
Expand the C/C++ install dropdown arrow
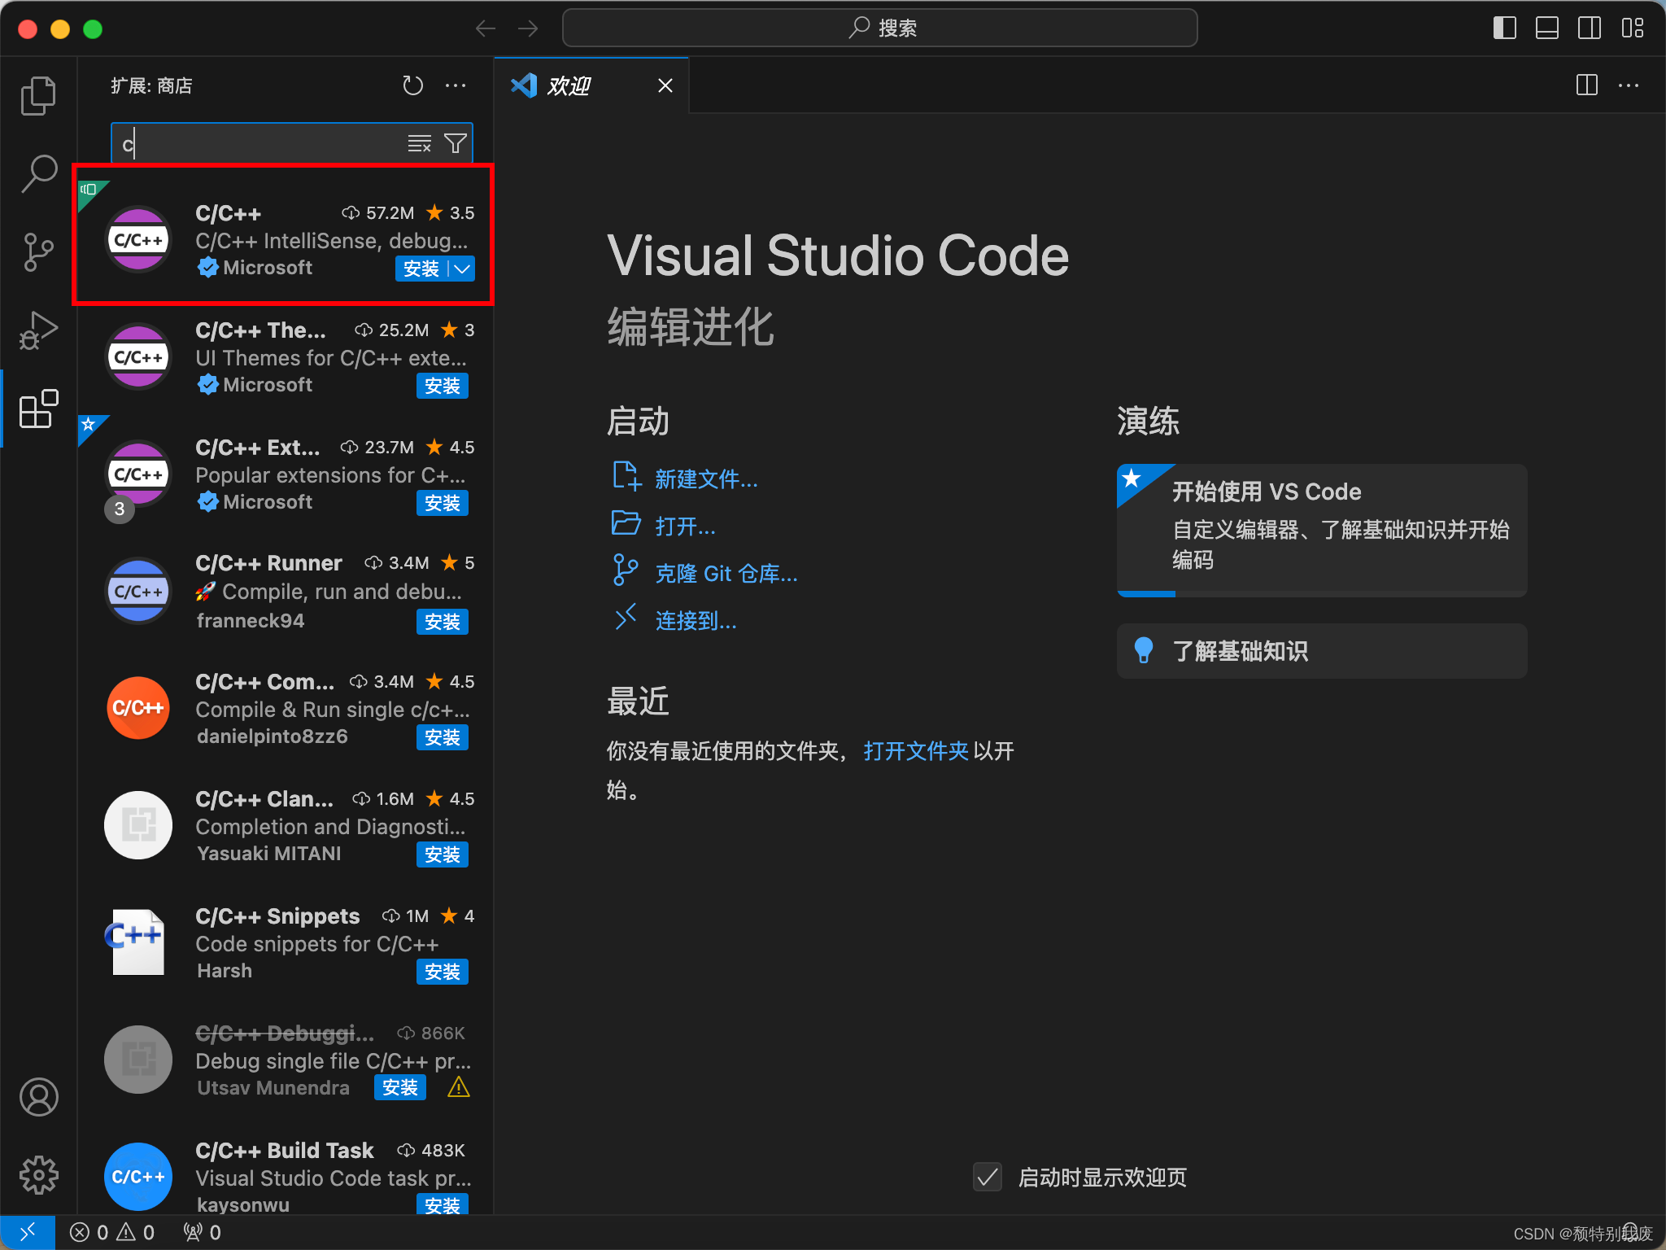click(461, 269)
